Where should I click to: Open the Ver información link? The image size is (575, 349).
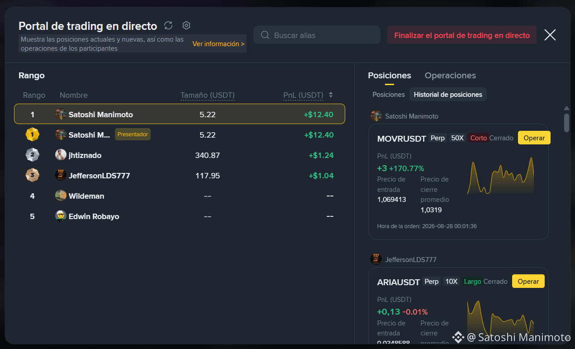pos(219,44)
